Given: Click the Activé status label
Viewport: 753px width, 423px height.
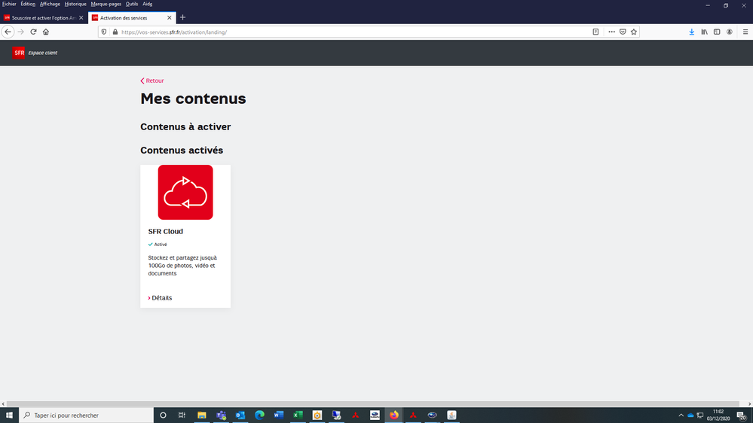Looking at the screenshot, I should [x=158, y=245].
